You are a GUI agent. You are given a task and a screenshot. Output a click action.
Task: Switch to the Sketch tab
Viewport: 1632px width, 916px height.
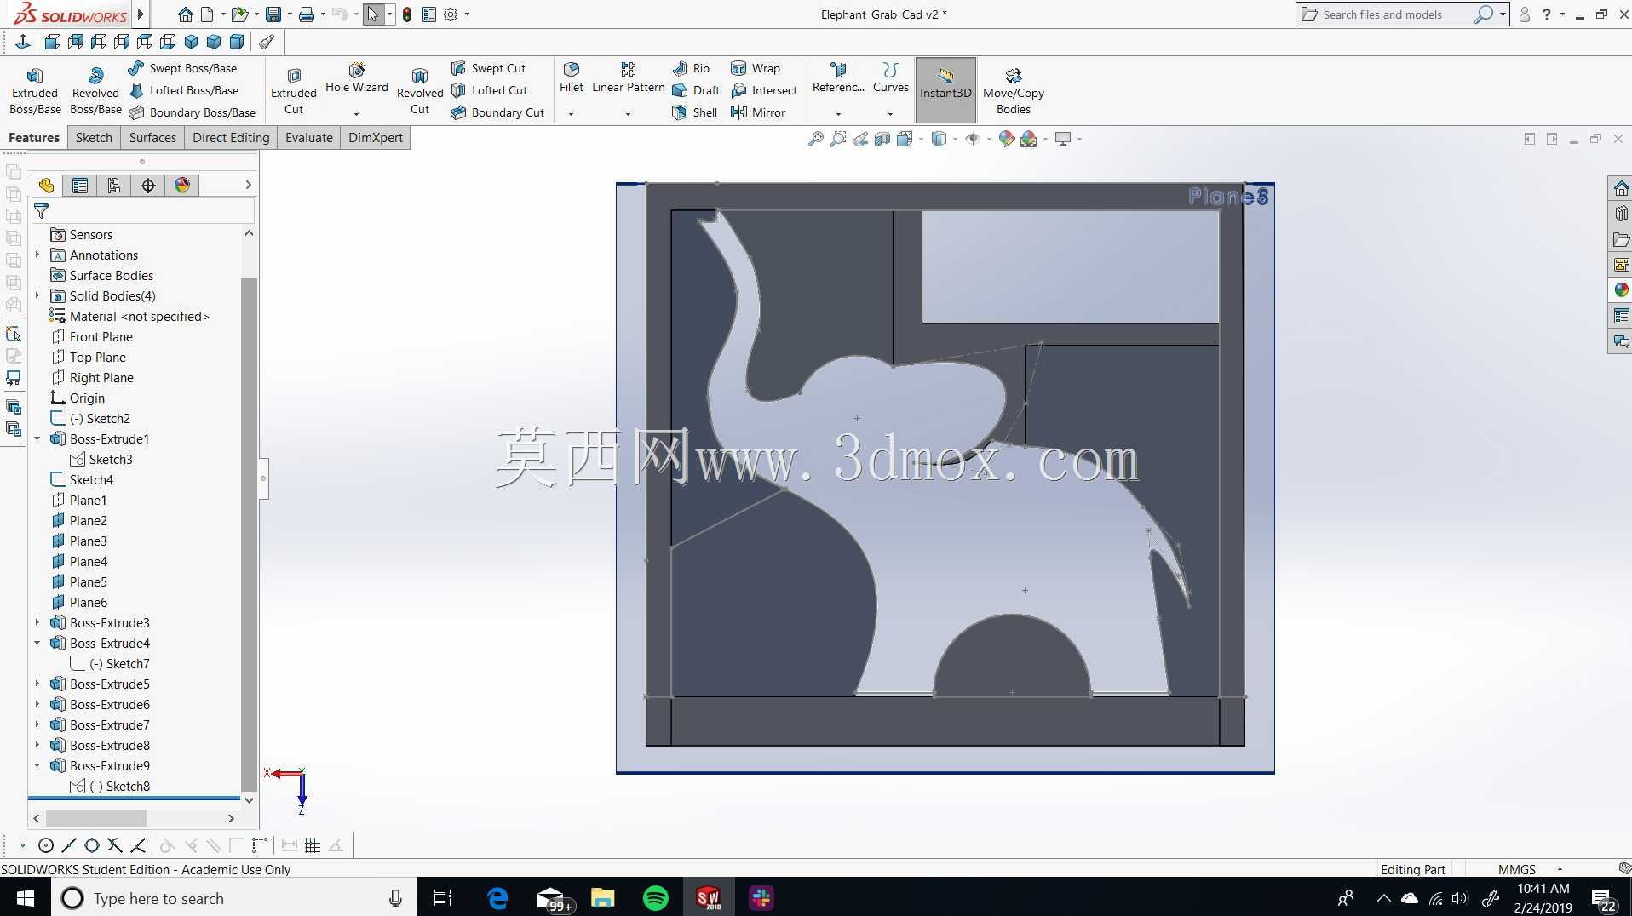pos(94,137)
